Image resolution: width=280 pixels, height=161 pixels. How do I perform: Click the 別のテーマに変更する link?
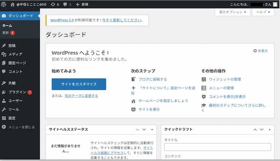(81, 96)
